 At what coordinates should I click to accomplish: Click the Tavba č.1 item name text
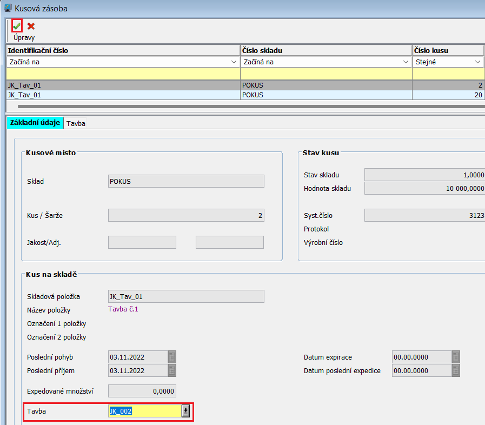(124, 310)
